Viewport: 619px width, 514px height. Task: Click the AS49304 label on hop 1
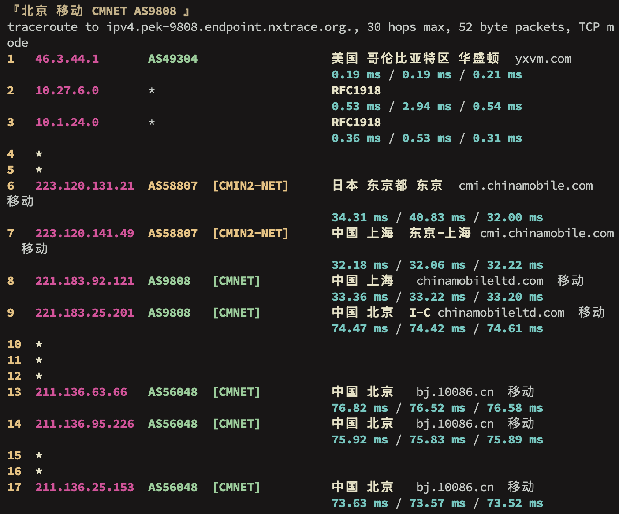click(173, 59)
